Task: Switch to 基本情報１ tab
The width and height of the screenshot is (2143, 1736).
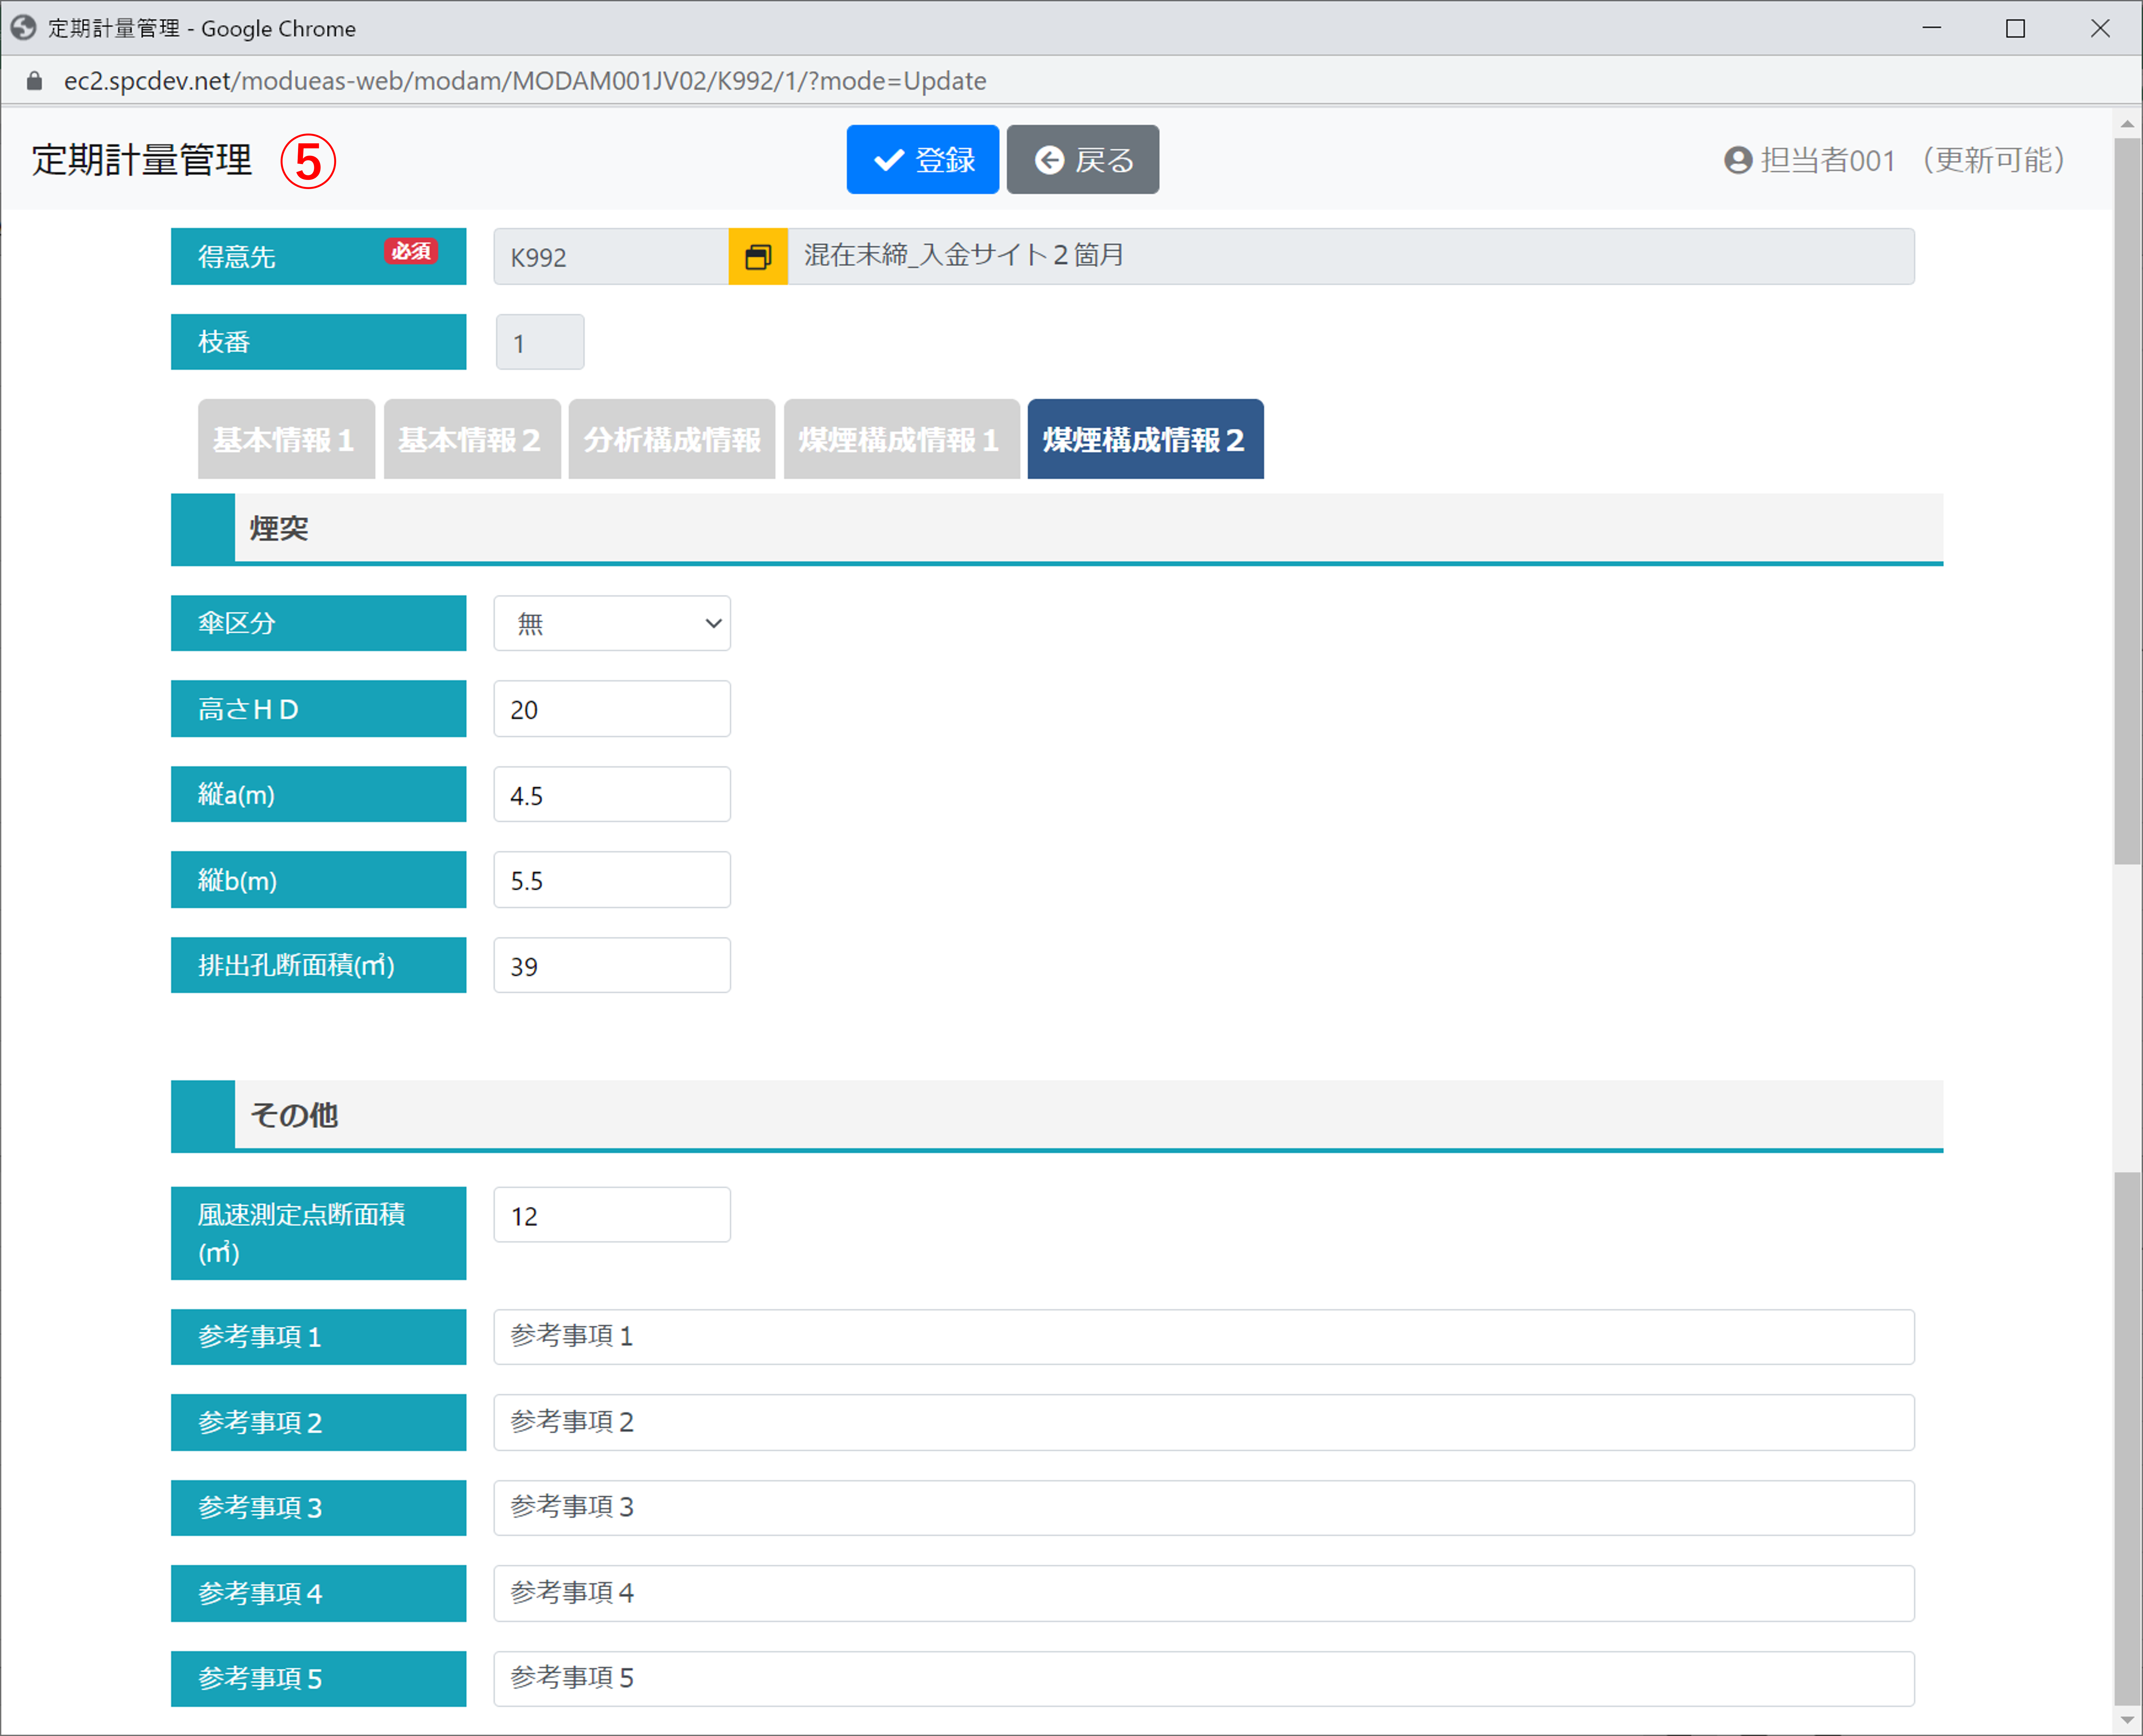Action: (286, 439)
